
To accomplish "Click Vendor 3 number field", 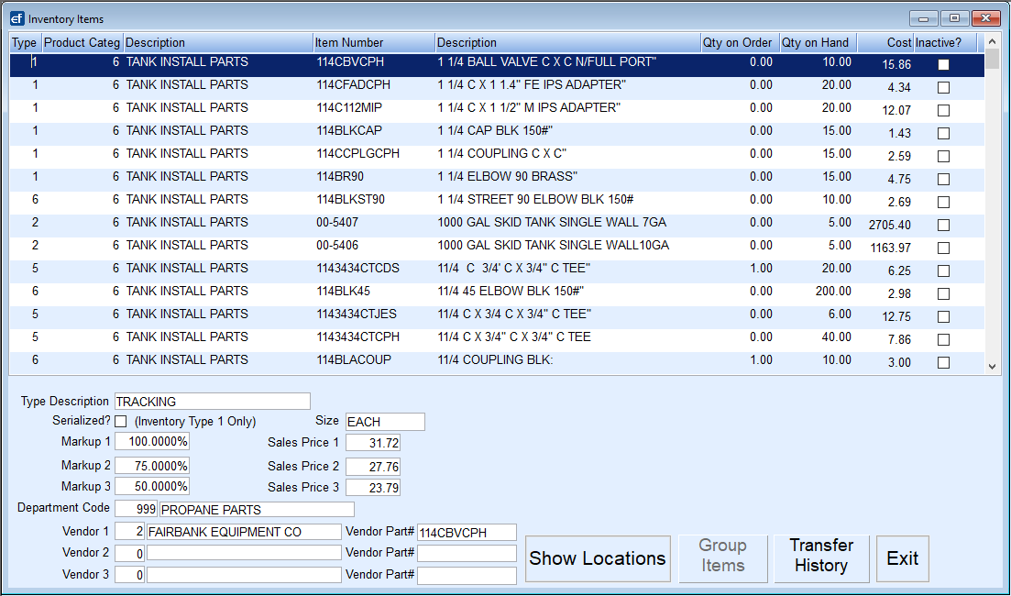I will point(129,575).
